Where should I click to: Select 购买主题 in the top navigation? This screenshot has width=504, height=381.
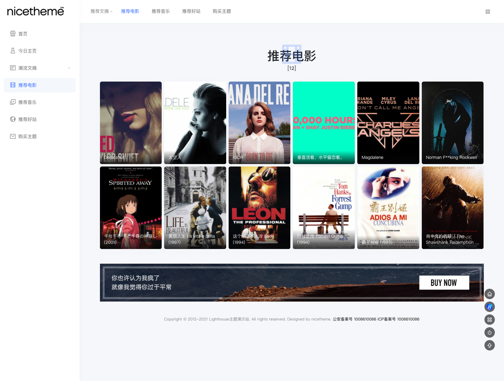click(222, 11)
